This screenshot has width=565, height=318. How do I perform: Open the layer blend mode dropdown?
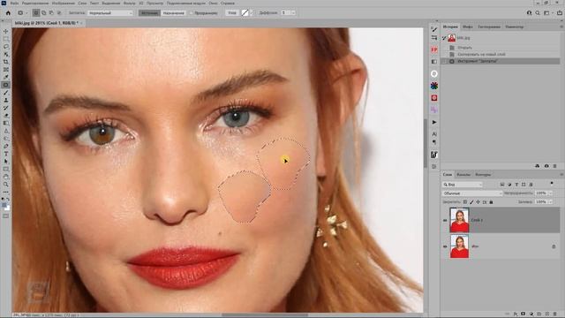(x=472, y=193)
